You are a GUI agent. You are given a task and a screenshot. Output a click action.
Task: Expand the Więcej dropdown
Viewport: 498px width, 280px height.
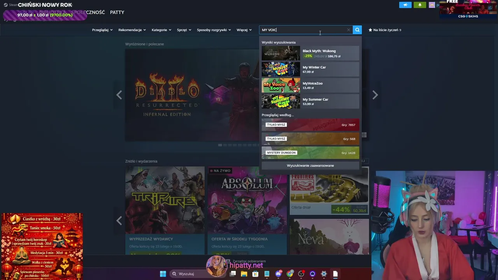point(244,30)
